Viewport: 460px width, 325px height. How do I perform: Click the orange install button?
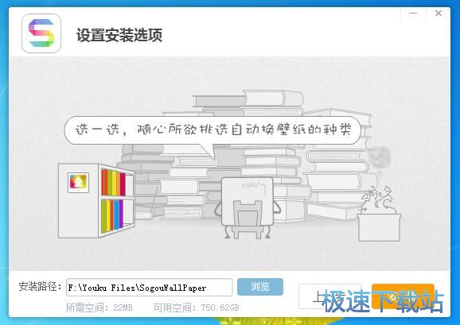click(403, 296)
